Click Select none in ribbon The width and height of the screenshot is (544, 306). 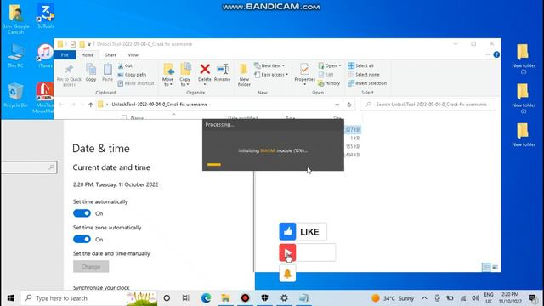(364, 75)
